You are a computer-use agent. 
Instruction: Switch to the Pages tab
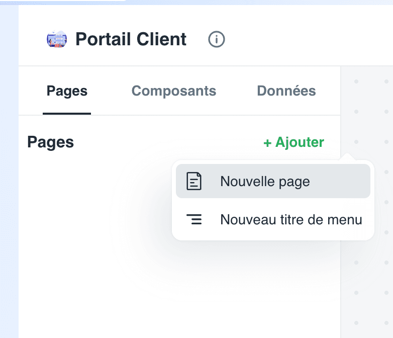pos(67,91)
